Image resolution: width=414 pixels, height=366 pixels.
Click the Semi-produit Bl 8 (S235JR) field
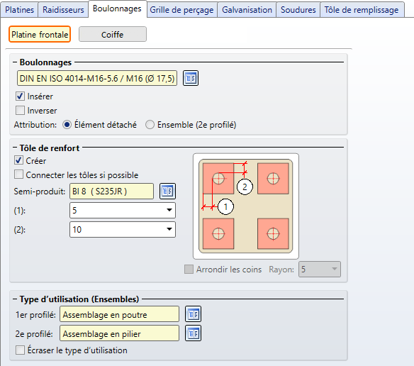pos(111,191)
